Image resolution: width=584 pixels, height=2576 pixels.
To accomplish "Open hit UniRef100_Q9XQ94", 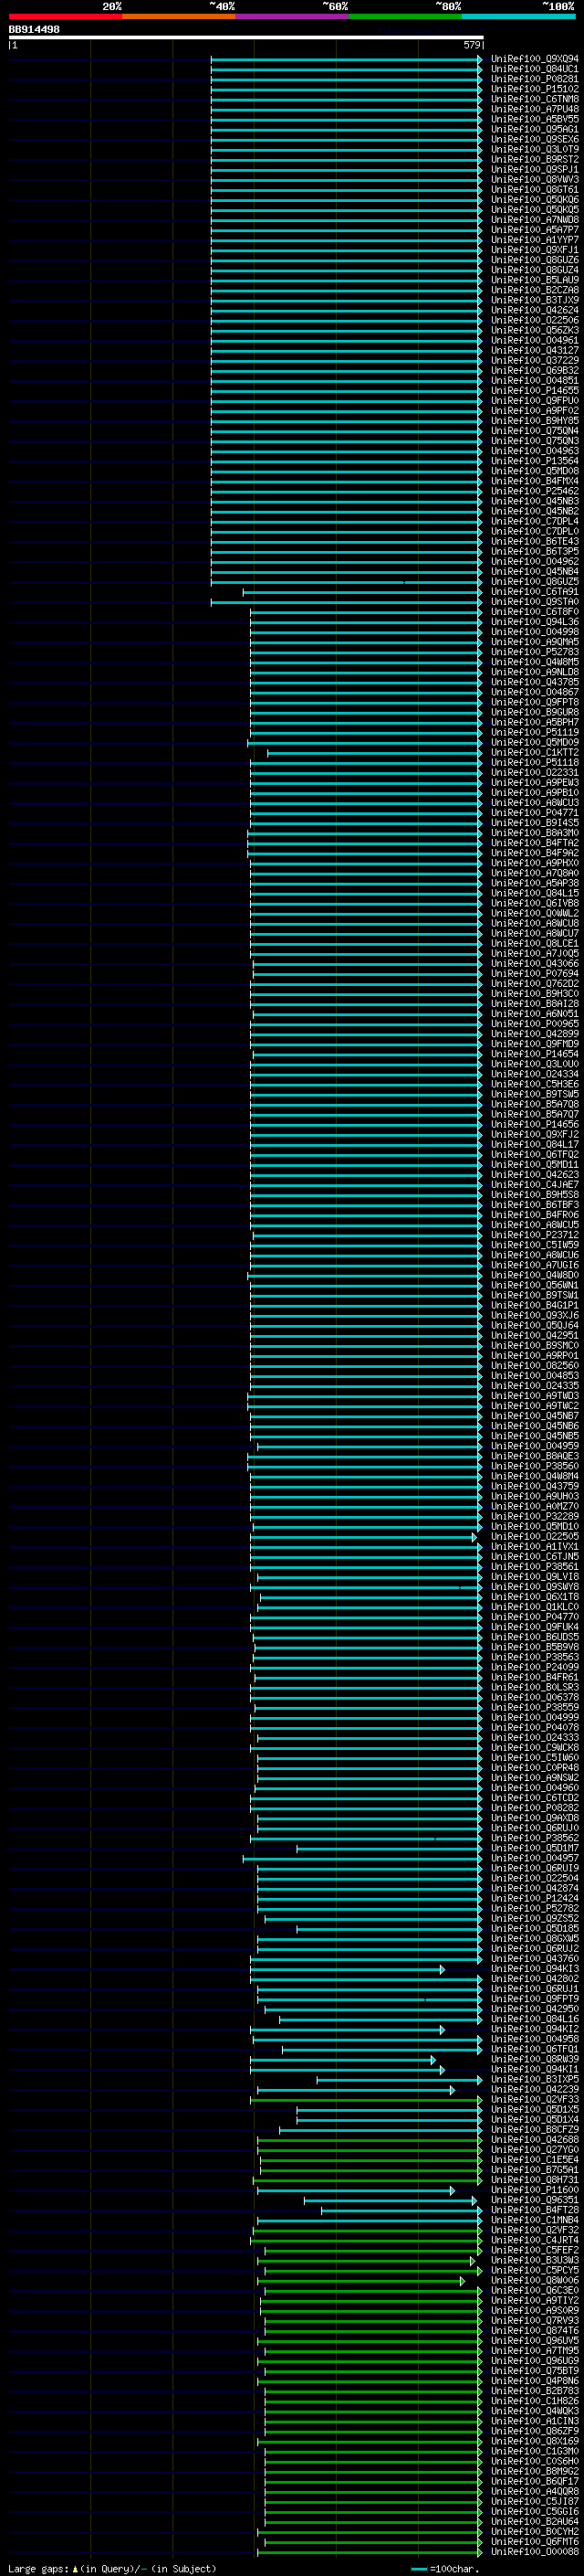I will point(535,59).
